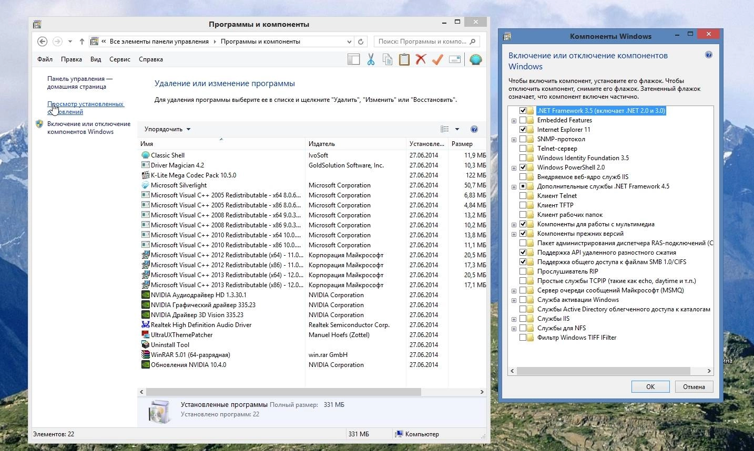Click the navigation pane toolbar icon
The width and height of the screenshot is (754, 451).
353,59
